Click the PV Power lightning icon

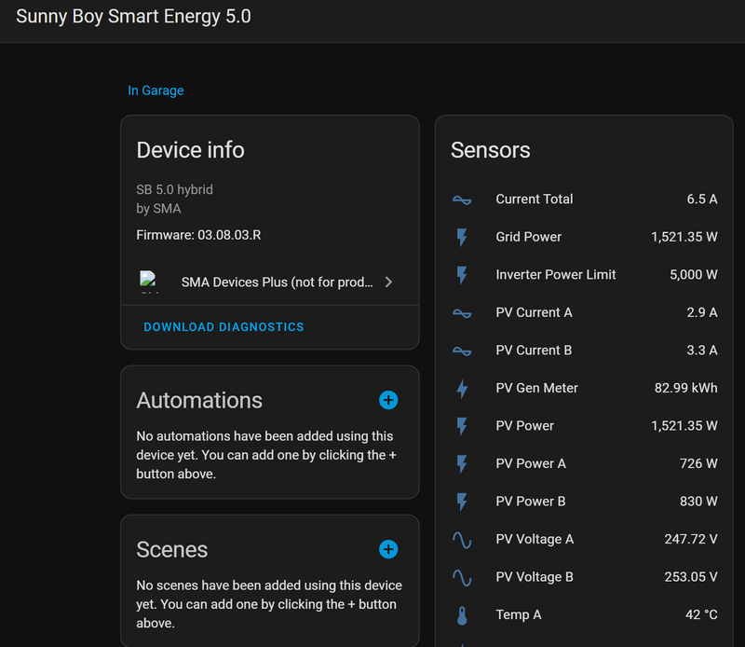point(462,426)
